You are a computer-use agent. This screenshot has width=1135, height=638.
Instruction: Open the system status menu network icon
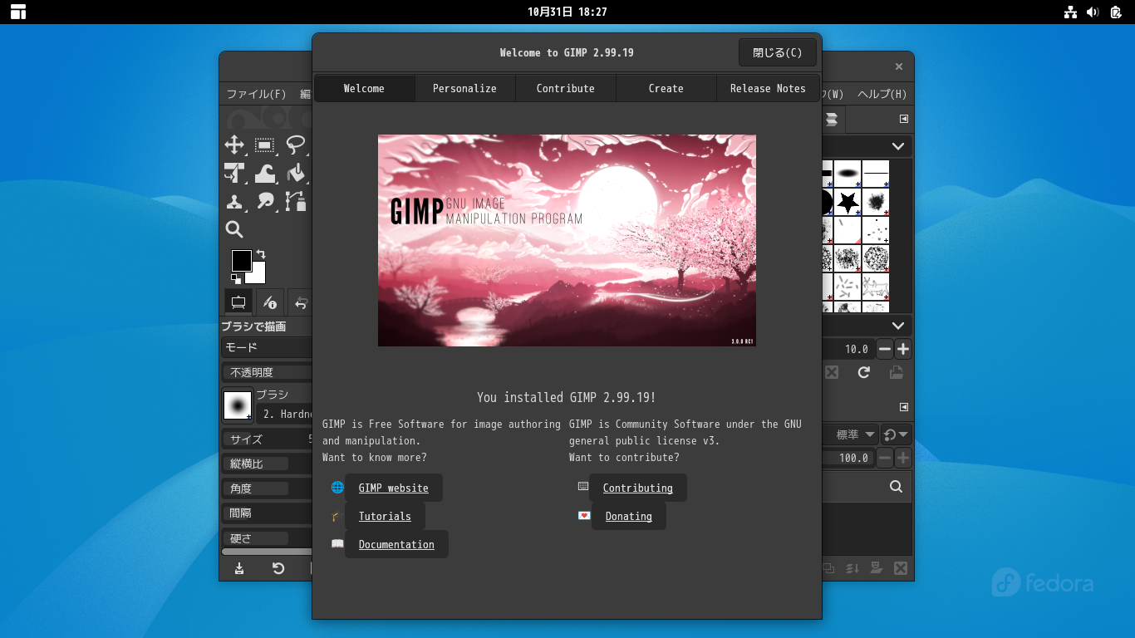point(1070,12)
